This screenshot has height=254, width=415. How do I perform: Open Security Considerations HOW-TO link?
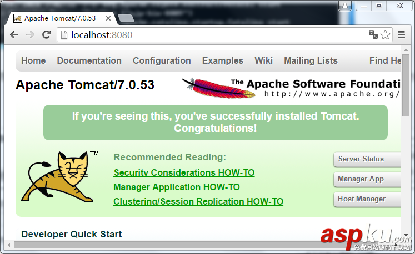pos(184,172)
